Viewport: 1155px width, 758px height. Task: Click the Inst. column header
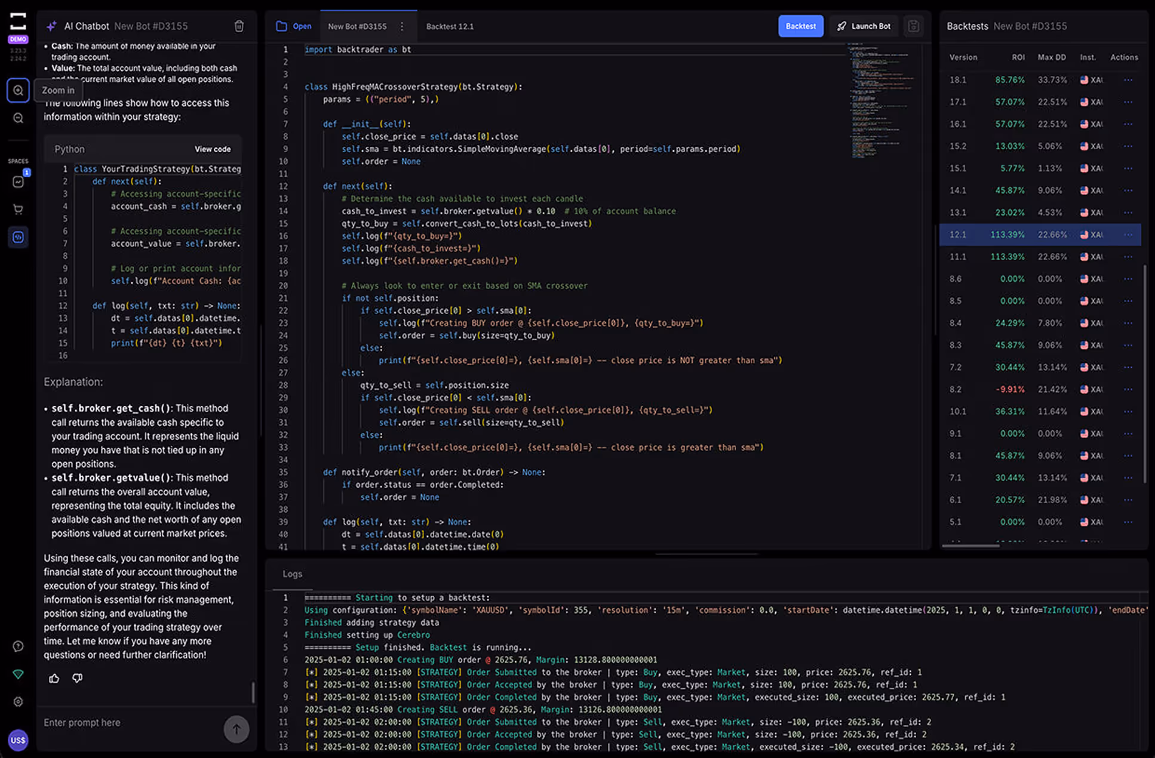(x=1088, y=57)
